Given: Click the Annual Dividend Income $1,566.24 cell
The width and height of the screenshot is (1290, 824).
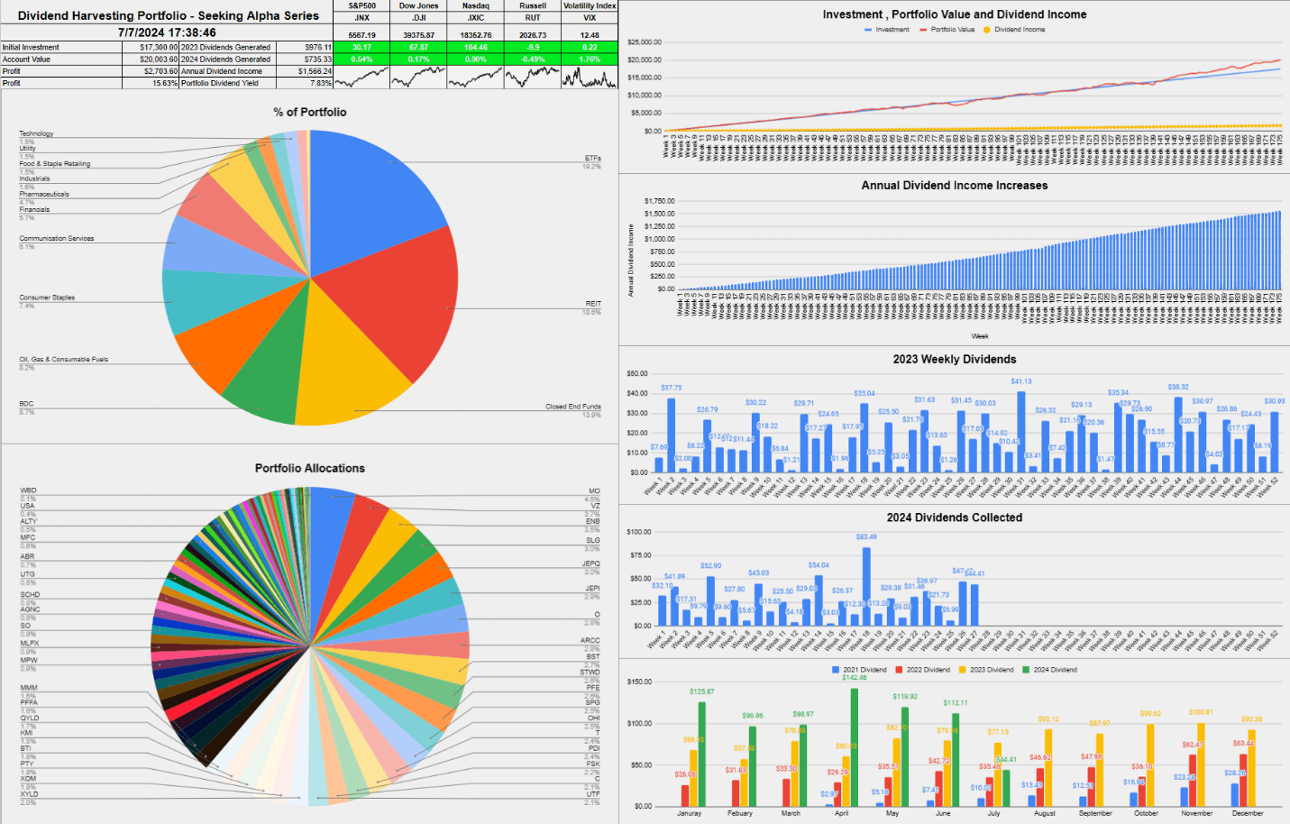Looking at the screenshot, I should point(305,70).
